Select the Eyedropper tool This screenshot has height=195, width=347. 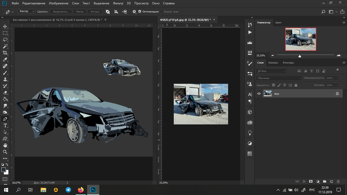(5, 60)
